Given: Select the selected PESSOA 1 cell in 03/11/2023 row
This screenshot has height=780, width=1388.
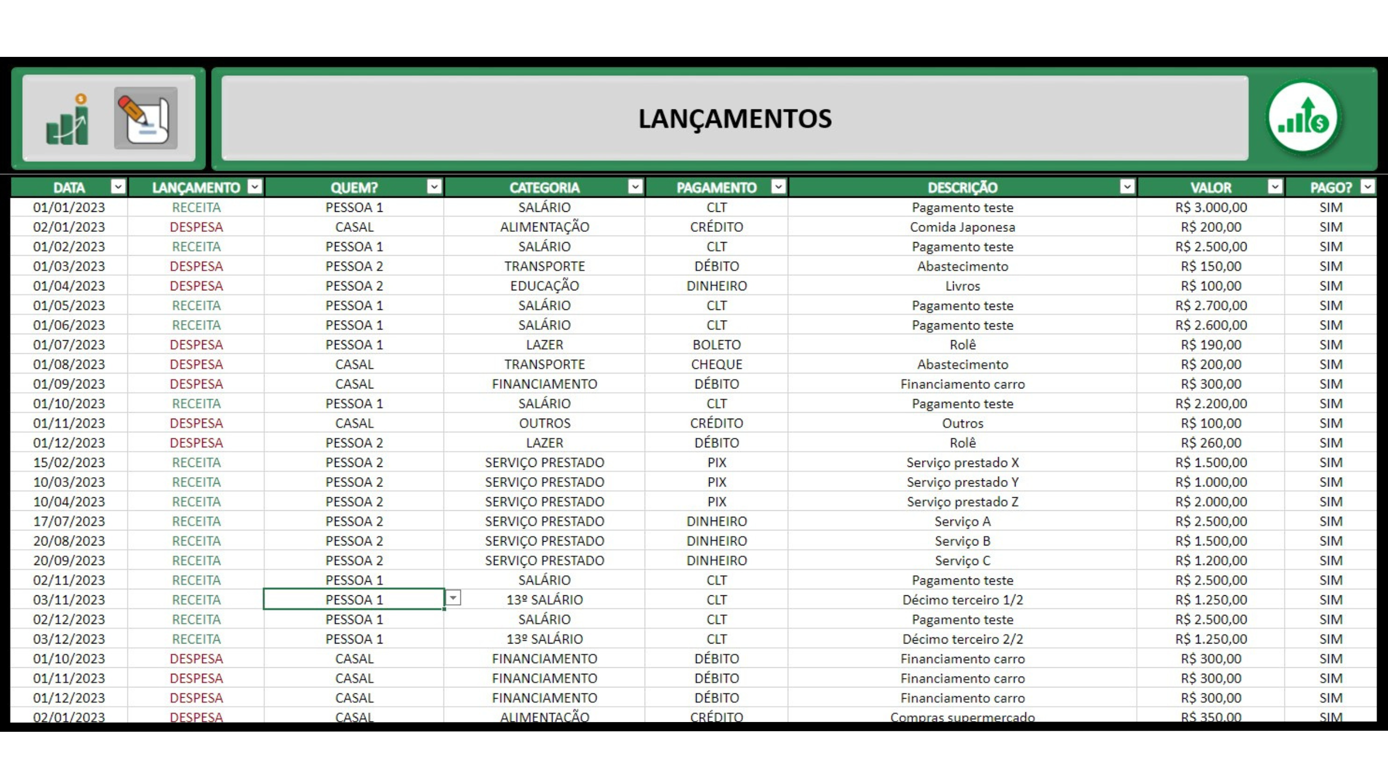Looking at the screenshot, I should 354,600.
